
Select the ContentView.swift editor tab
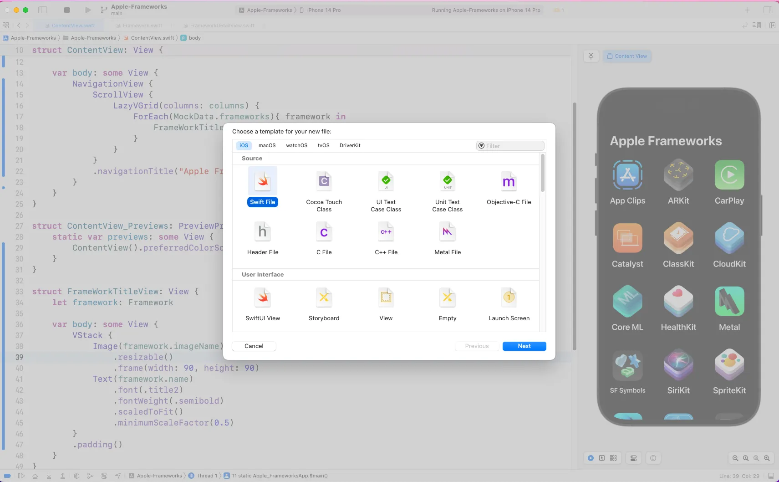point(70,26)
